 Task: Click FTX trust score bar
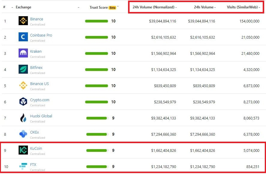tap(97, 167)
